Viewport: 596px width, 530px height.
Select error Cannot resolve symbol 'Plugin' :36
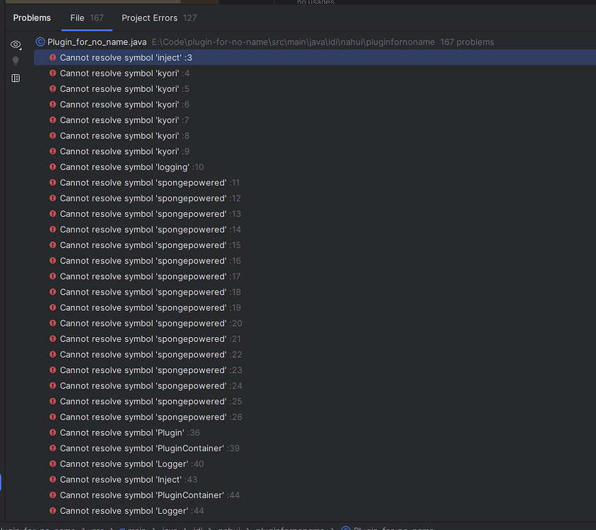(315, 432)
